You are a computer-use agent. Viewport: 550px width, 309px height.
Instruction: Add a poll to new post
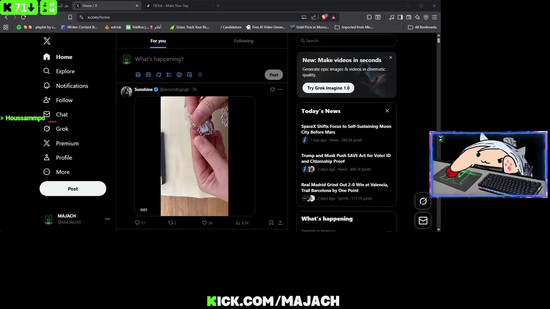[169, 75]
